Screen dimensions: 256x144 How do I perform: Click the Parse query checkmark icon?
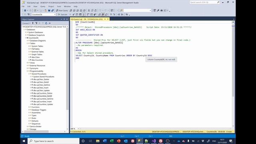[74, 14]
